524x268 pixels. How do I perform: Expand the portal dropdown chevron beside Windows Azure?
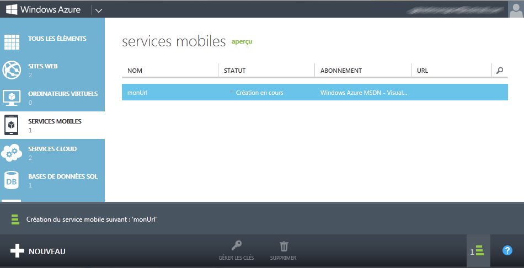(98, 10)
